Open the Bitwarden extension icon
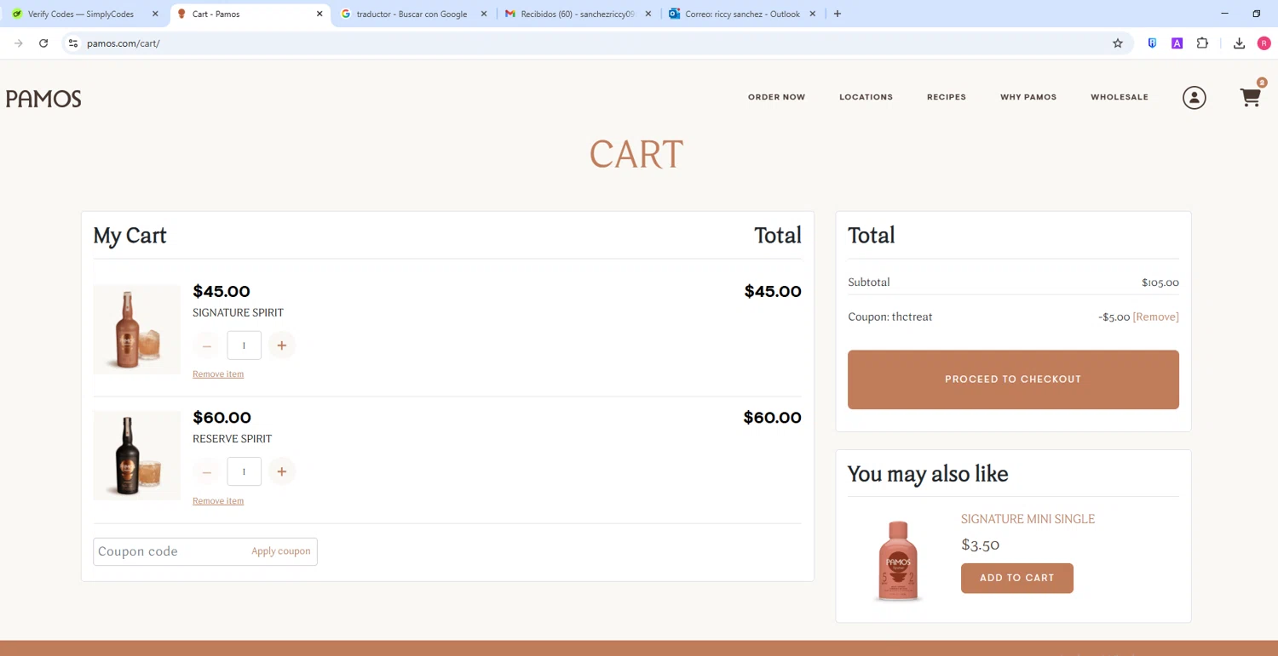The width and height of the screenshot is (1278, 656). [1152, 43]
